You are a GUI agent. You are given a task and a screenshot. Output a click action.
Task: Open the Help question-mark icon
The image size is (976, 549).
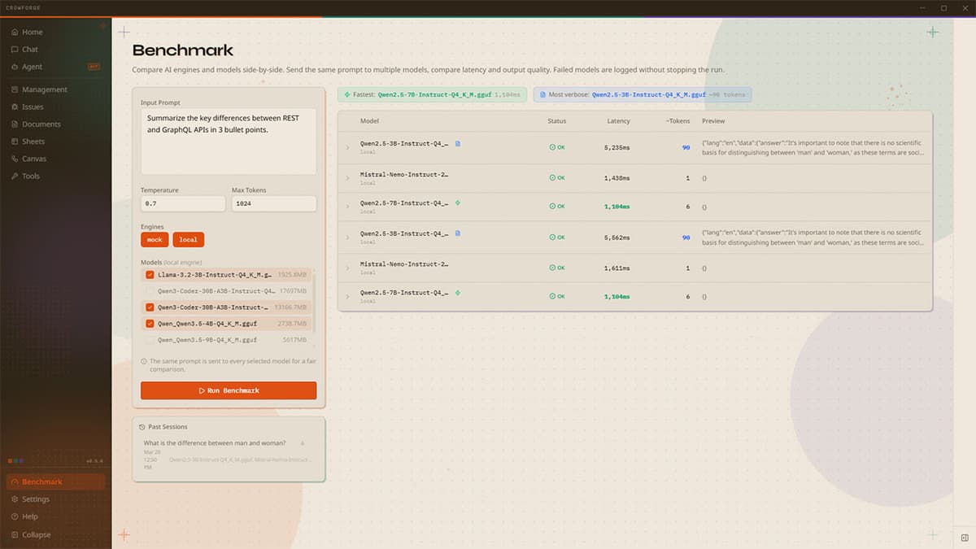(15, 516)
